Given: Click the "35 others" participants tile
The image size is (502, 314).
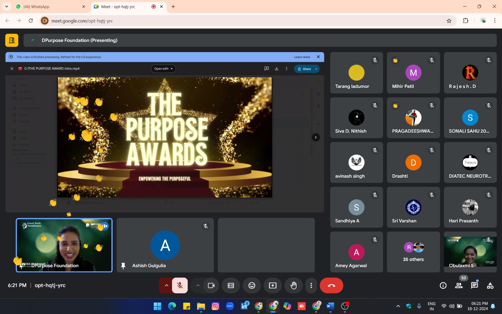Looking at the screenshot, I should click(x=413, y=252).
